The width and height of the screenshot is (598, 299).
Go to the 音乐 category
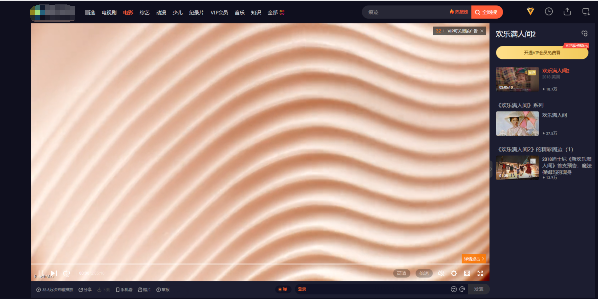click(239, 12)
